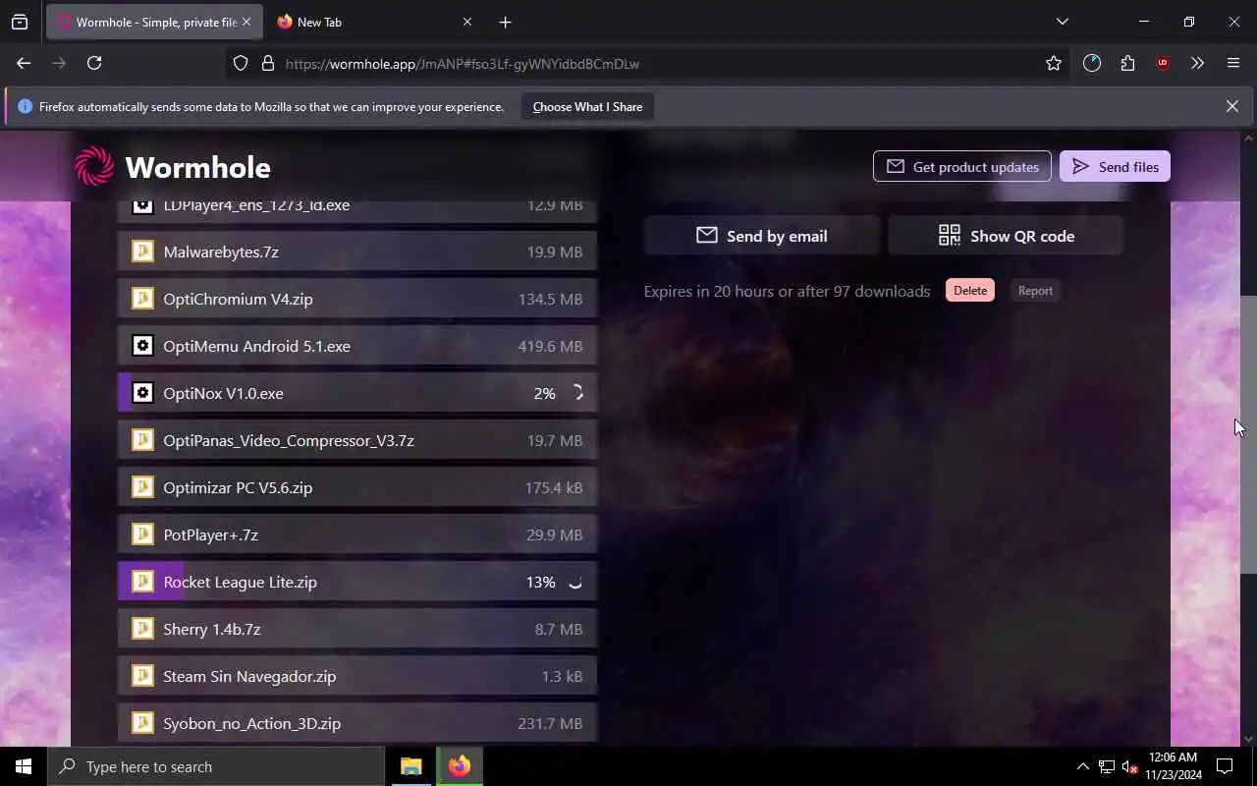The image size is (1257, 786).
Task: Dismiss the Firefox data sharing notification
Action: (x=1231, y=106)
